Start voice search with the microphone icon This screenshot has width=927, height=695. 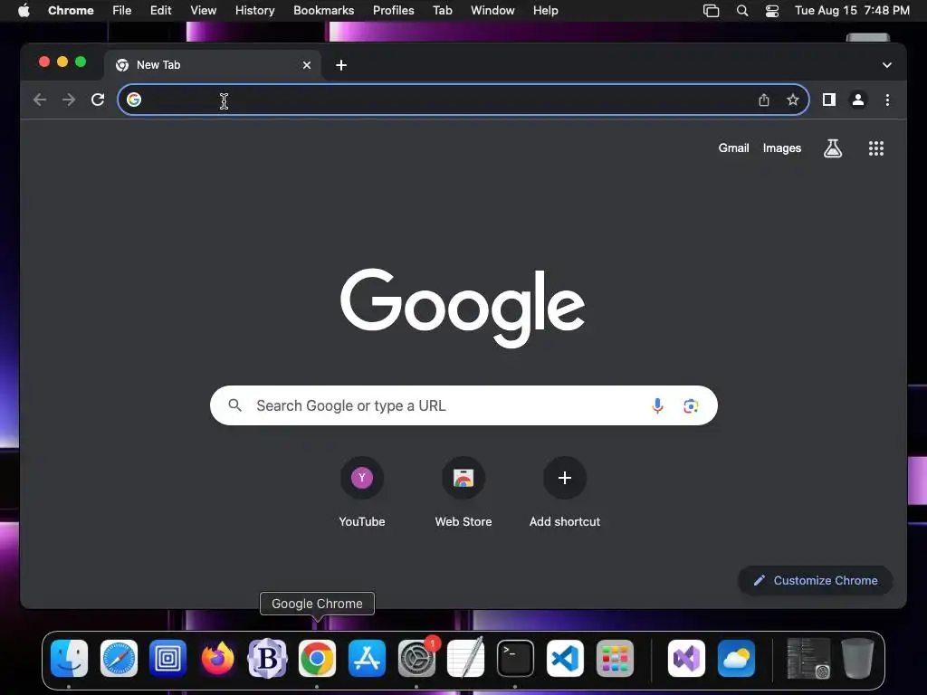(657, 405)
